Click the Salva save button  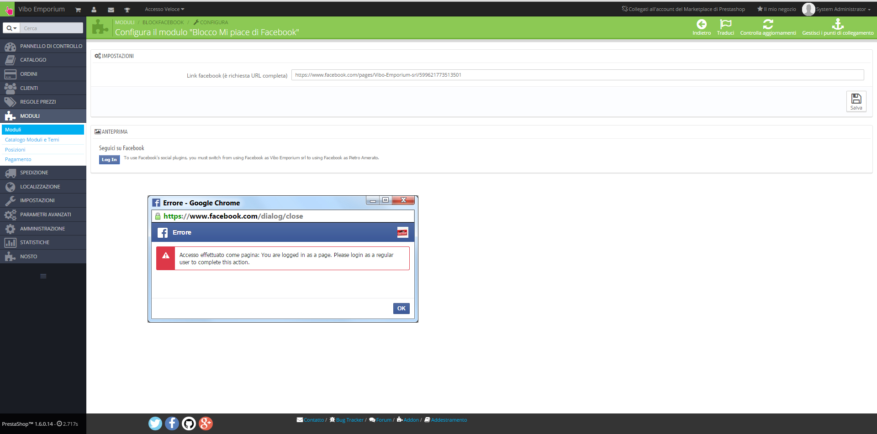tap(856, 101)
